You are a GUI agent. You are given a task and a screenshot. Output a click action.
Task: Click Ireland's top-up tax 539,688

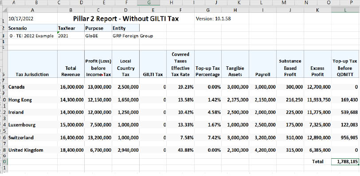tap(345, 112)
